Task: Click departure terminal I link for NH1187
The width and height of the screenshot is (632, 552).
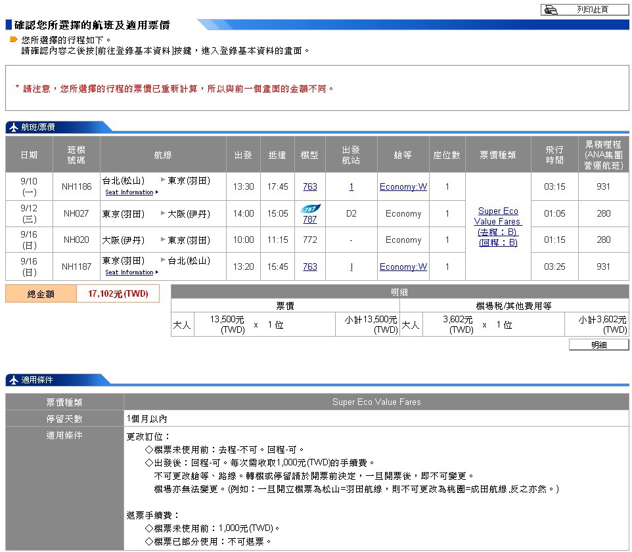Action: coord(351,267)
